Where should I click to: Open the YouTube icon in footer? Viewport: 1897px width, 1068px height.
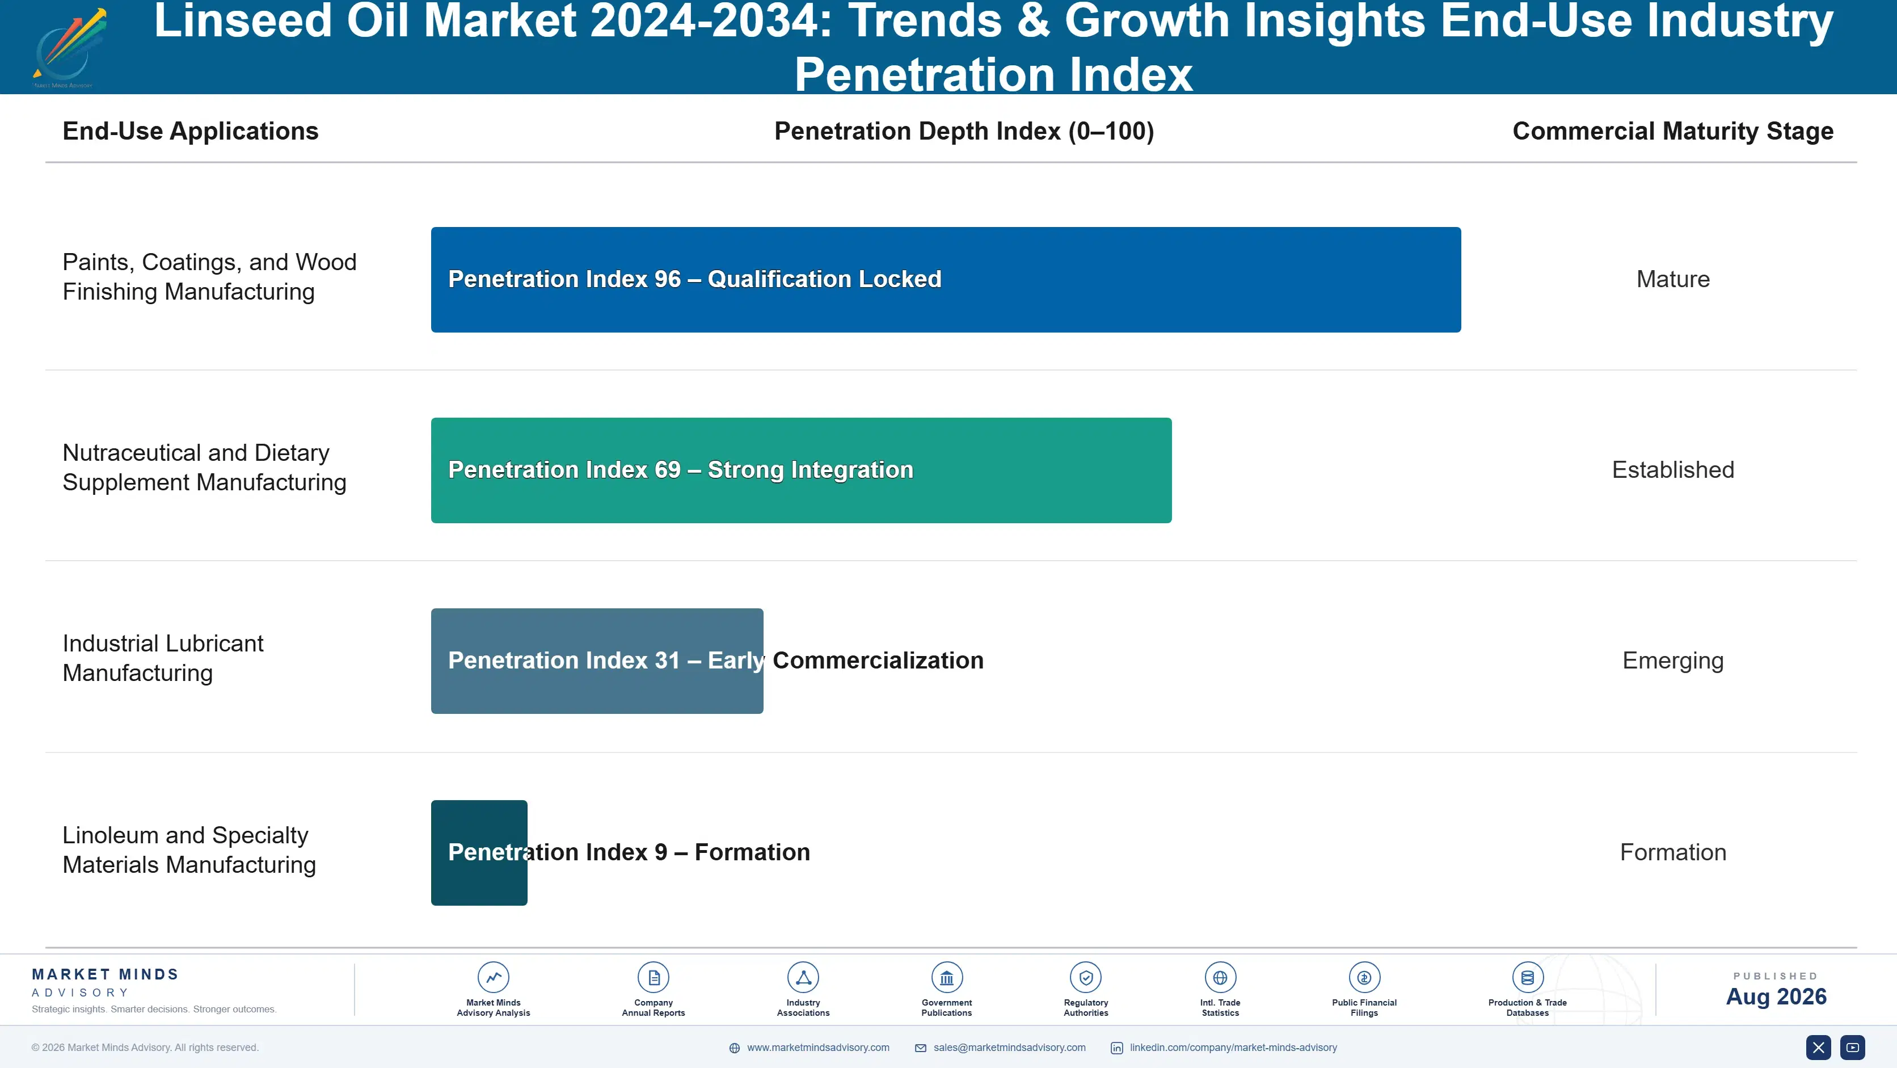[x=1853, y=1048]
